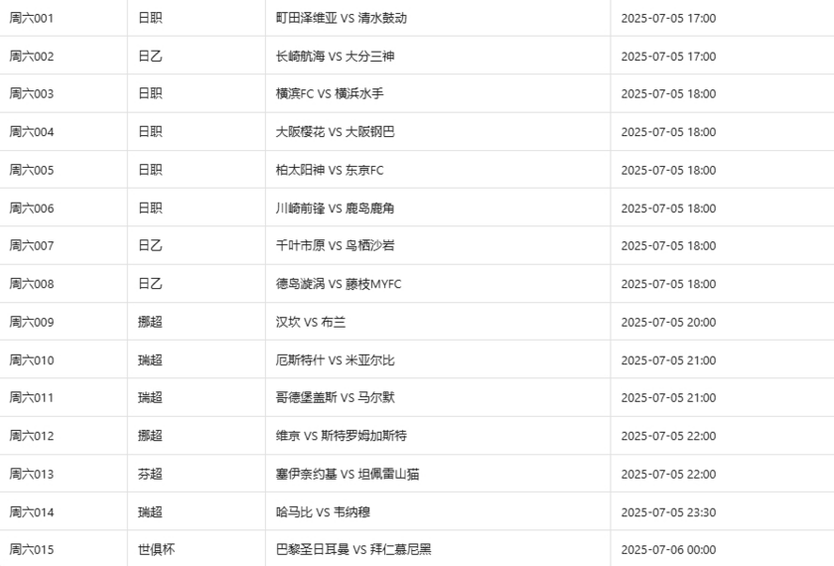Click the 2025-07-05 20:00 kickoff time

[x=668, y=322]
